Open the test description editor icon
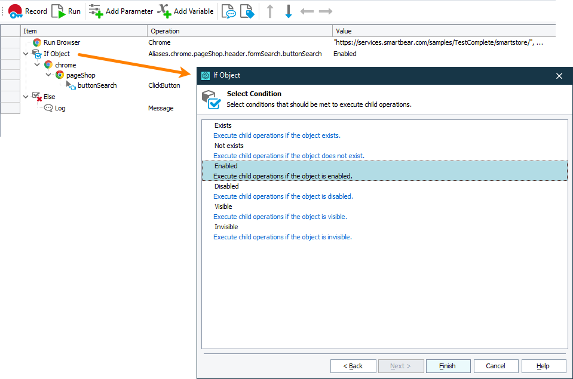Image resolution: width=573 pixels, height=379 pixels. pos(228,11)
